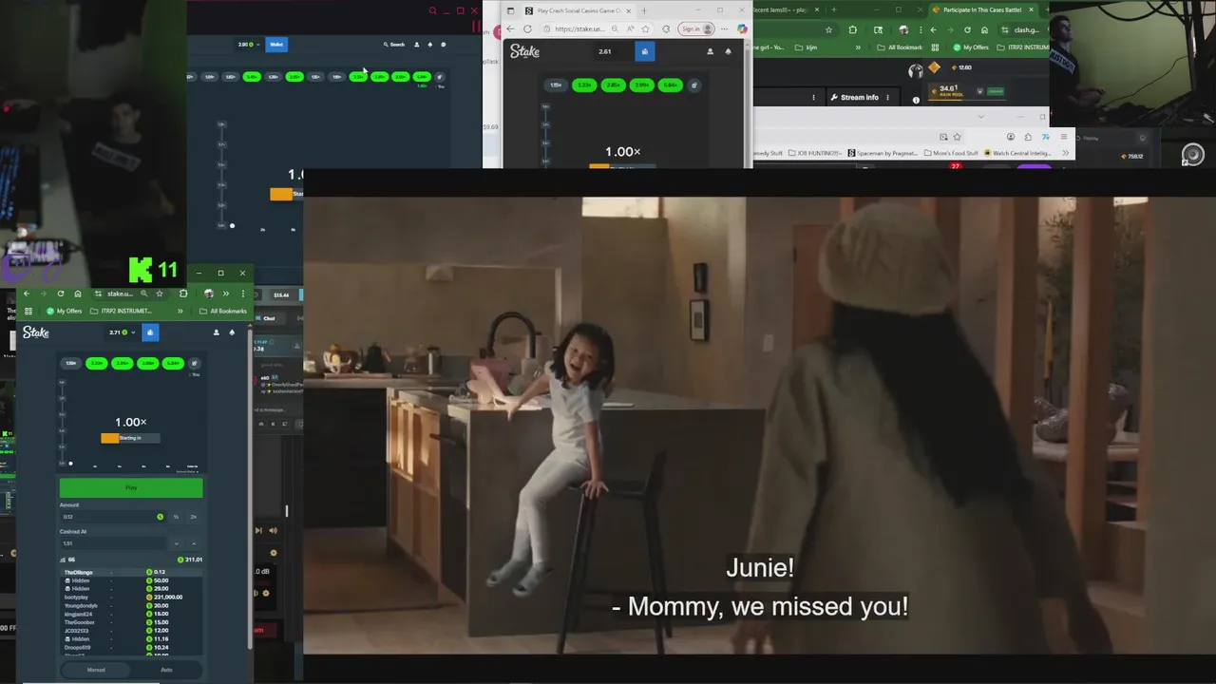
Task: Select the Youngdondyk player row
Action: point(131,605)
